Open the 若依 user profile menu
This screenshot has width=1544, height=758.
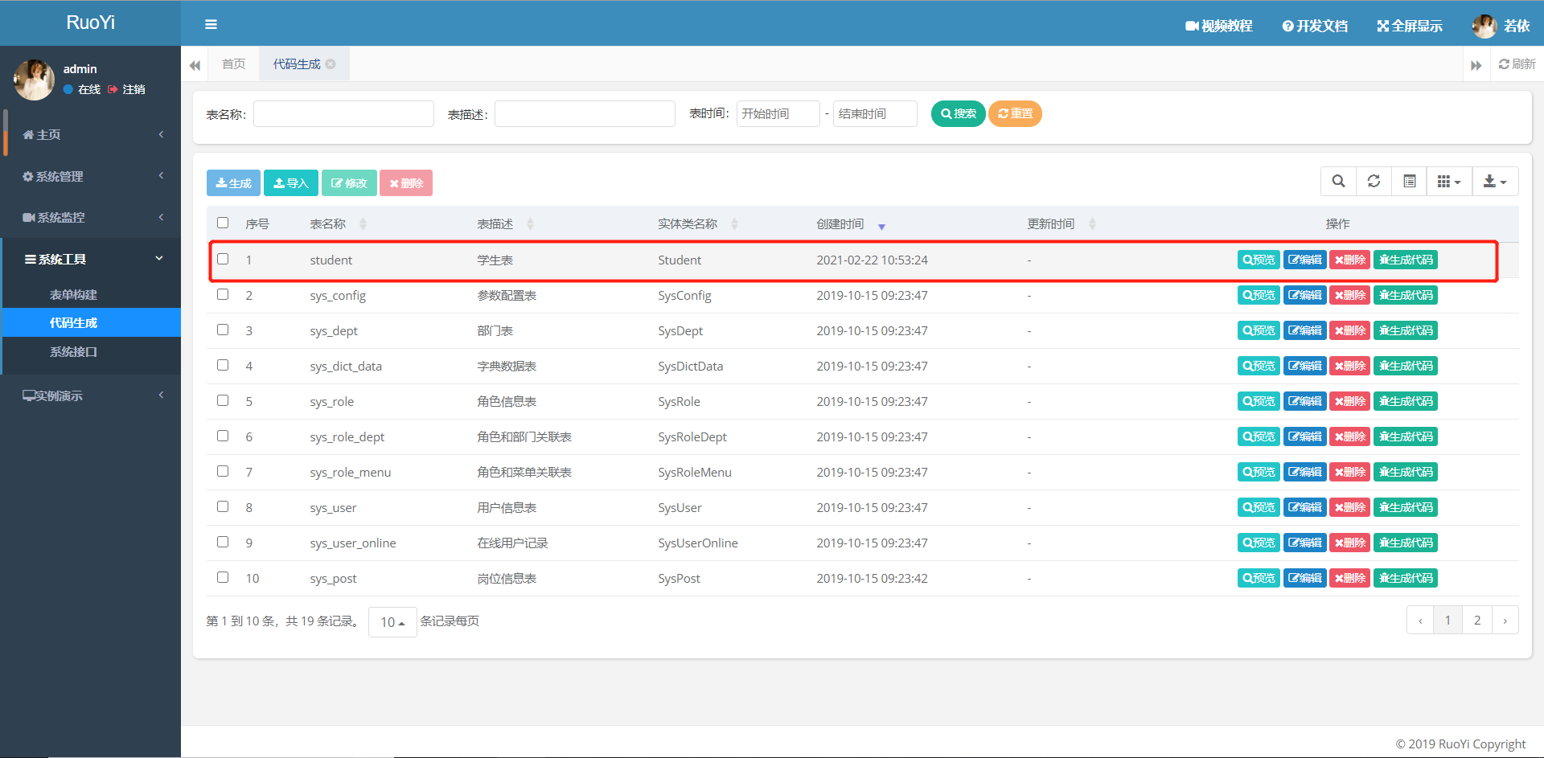click(x=1501, y=26)
